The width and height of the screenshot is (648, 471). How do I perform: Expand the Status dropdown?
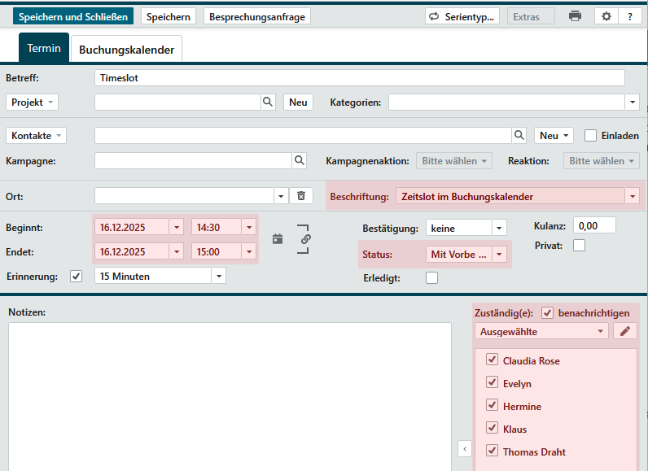pyautogui.click(x=500, y=255)
